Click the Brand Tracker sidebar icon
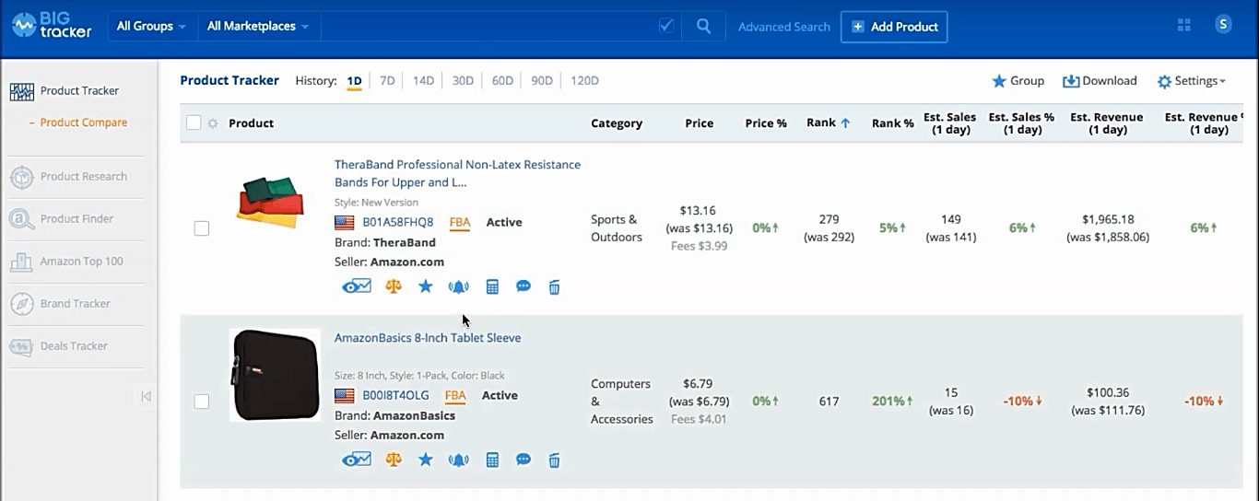Viewport: 1259px width, 501px height. (x=22, y=304)
